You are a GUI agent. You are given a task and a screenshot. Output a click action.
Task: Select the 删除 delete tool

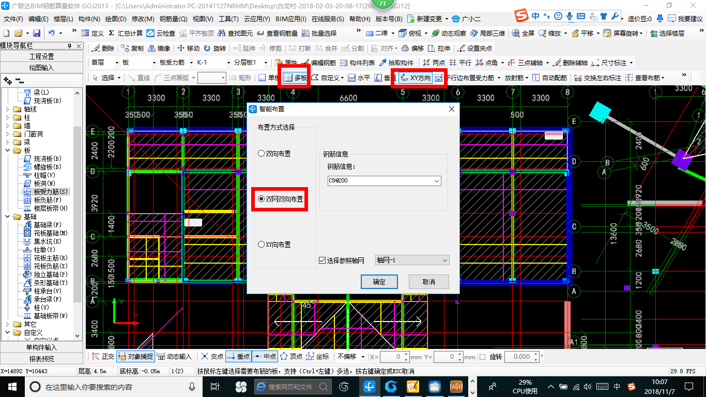click(x=103, y=48)
